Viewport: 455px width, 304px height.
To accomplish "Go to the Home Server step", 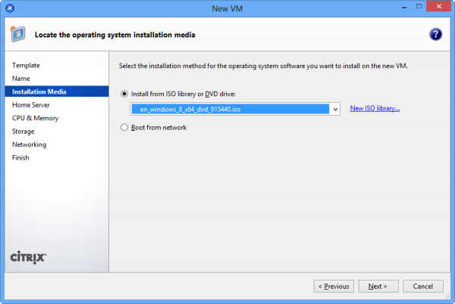I will tap(31, 104).
